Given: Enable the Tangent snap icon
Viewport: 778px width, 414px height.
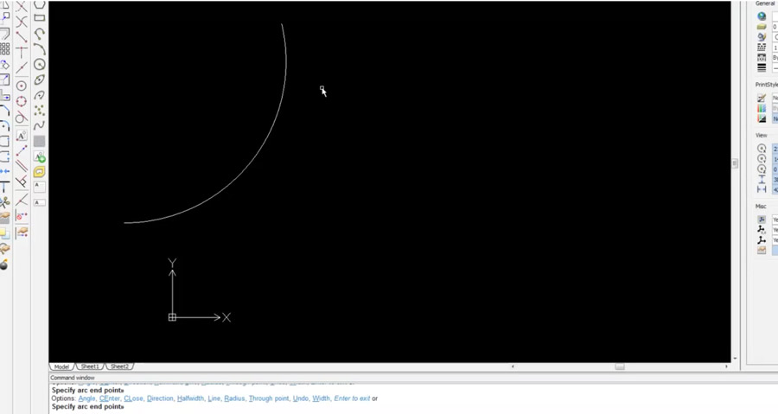Looking at the screenshot, I should click(22, 118).
